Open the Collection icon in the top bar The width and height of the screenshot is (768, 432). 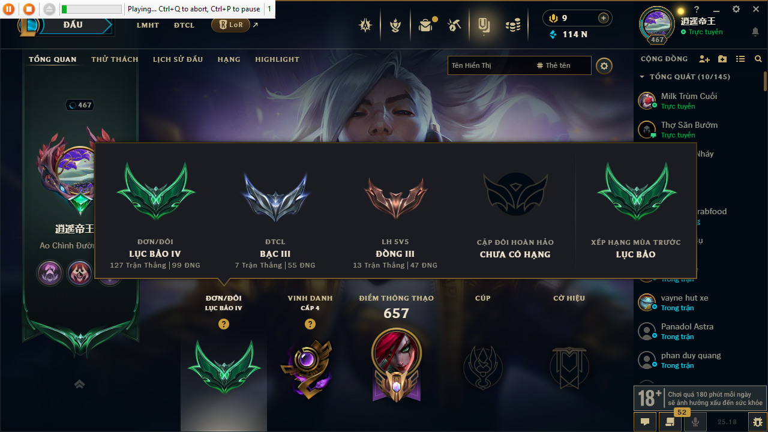point(484,25)
